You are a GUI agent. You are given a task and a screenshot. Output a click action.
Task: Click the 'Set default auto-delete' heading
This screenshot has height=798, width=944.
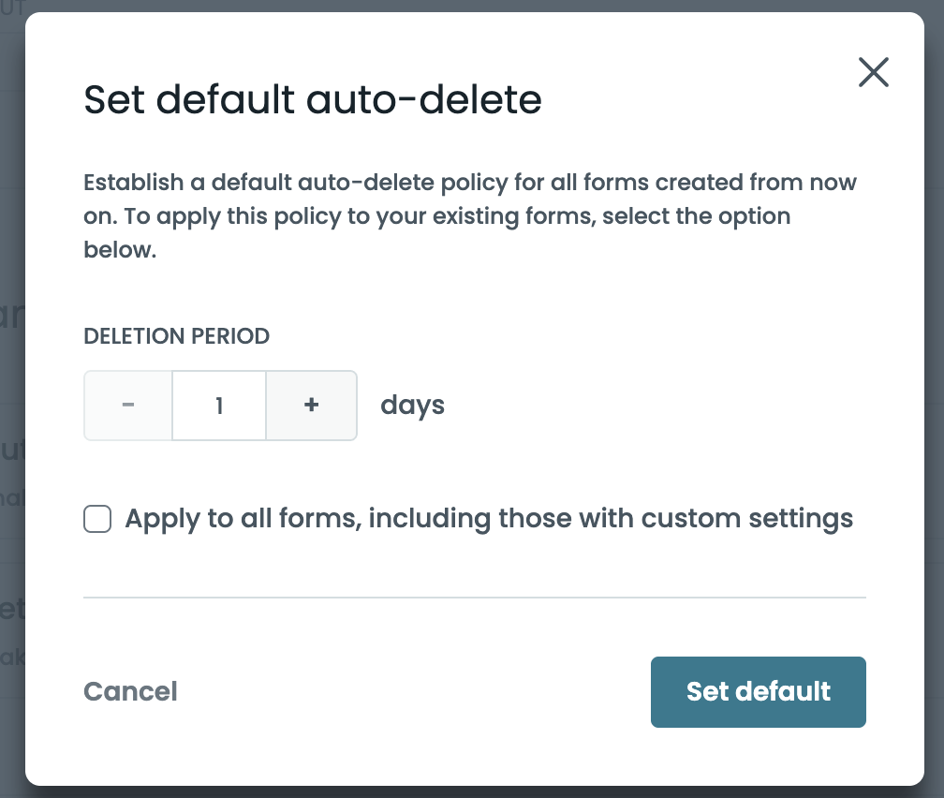coord(313,99)
